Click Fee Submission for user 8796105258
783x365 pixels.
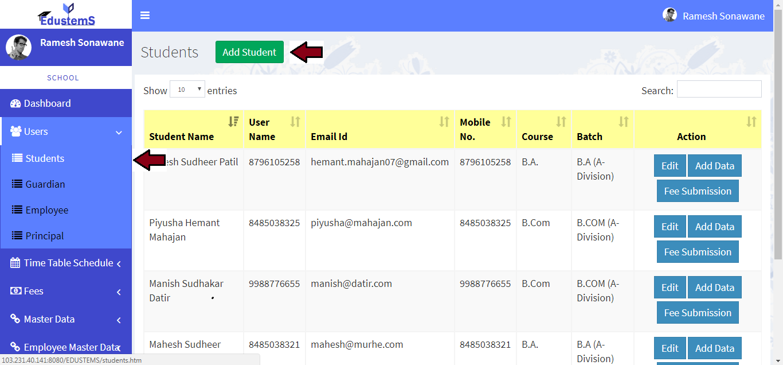click(x=698, y=191)
